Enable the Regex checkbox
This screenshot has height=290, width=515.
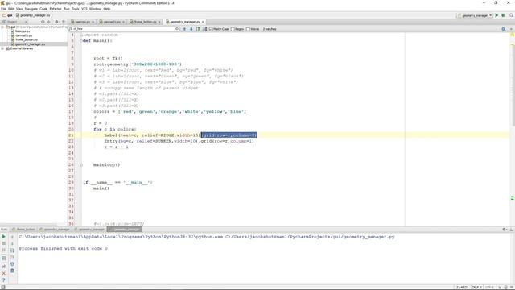[233, 29]
